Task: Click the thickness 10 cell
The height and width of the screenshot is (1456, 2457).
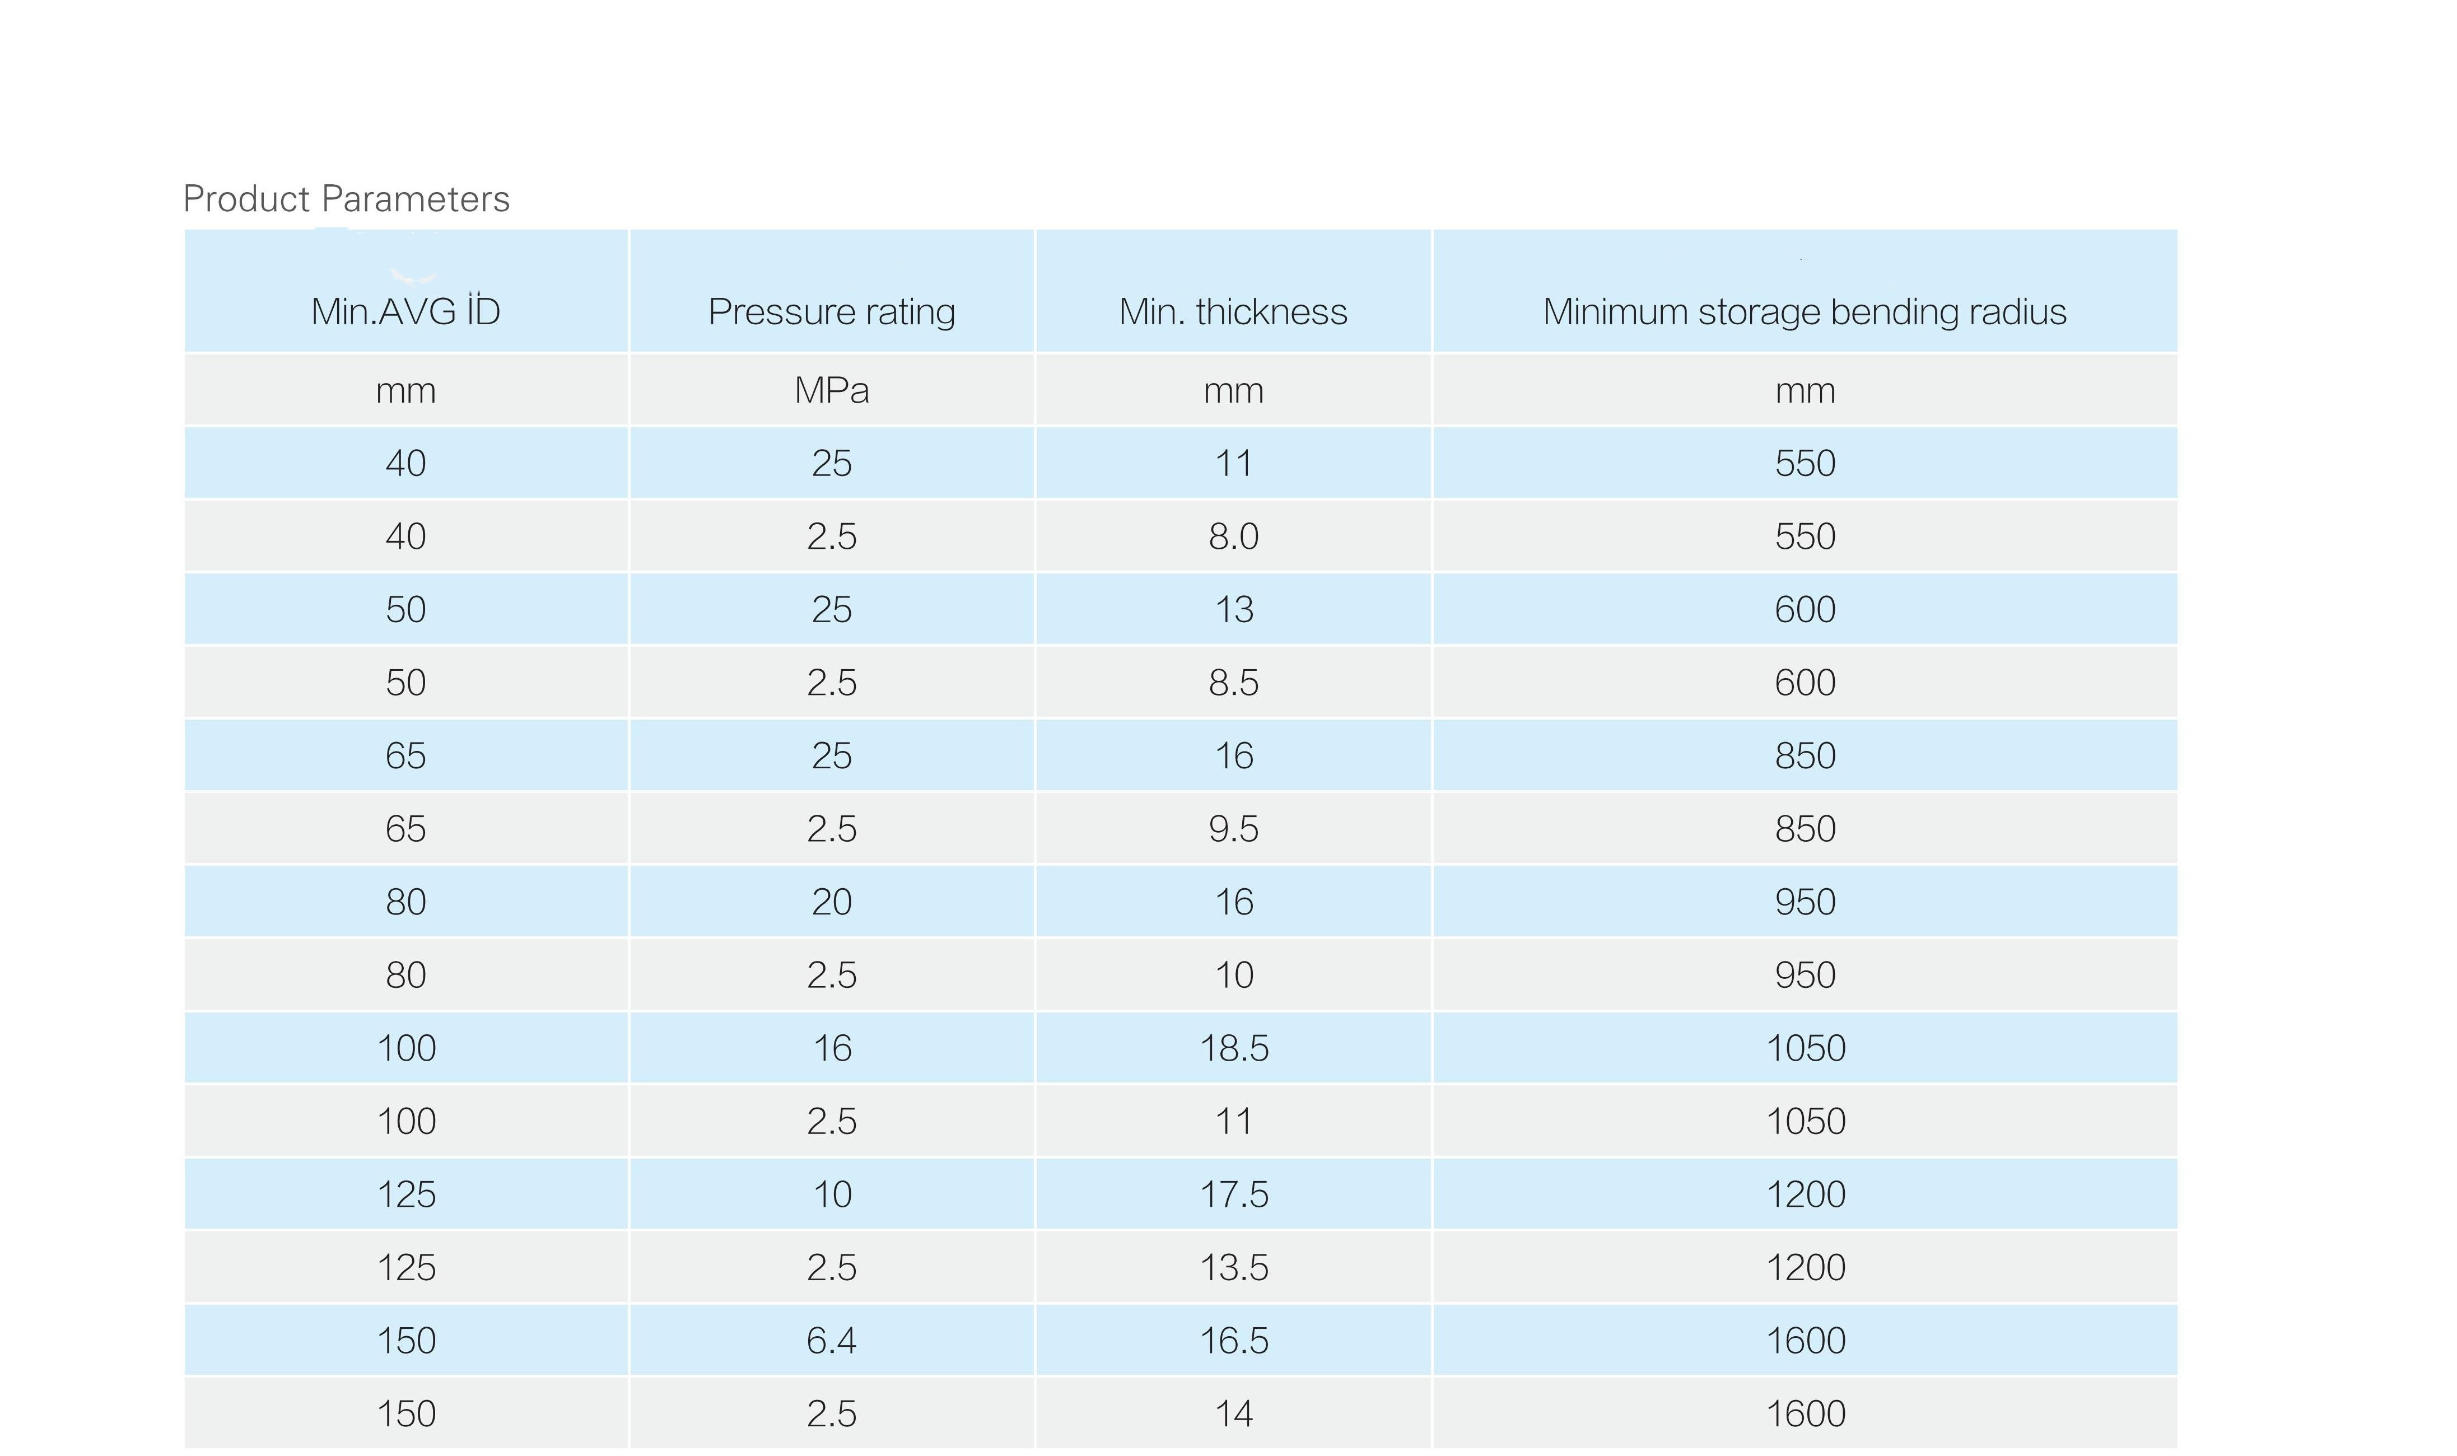Action: click(1233, 976)
